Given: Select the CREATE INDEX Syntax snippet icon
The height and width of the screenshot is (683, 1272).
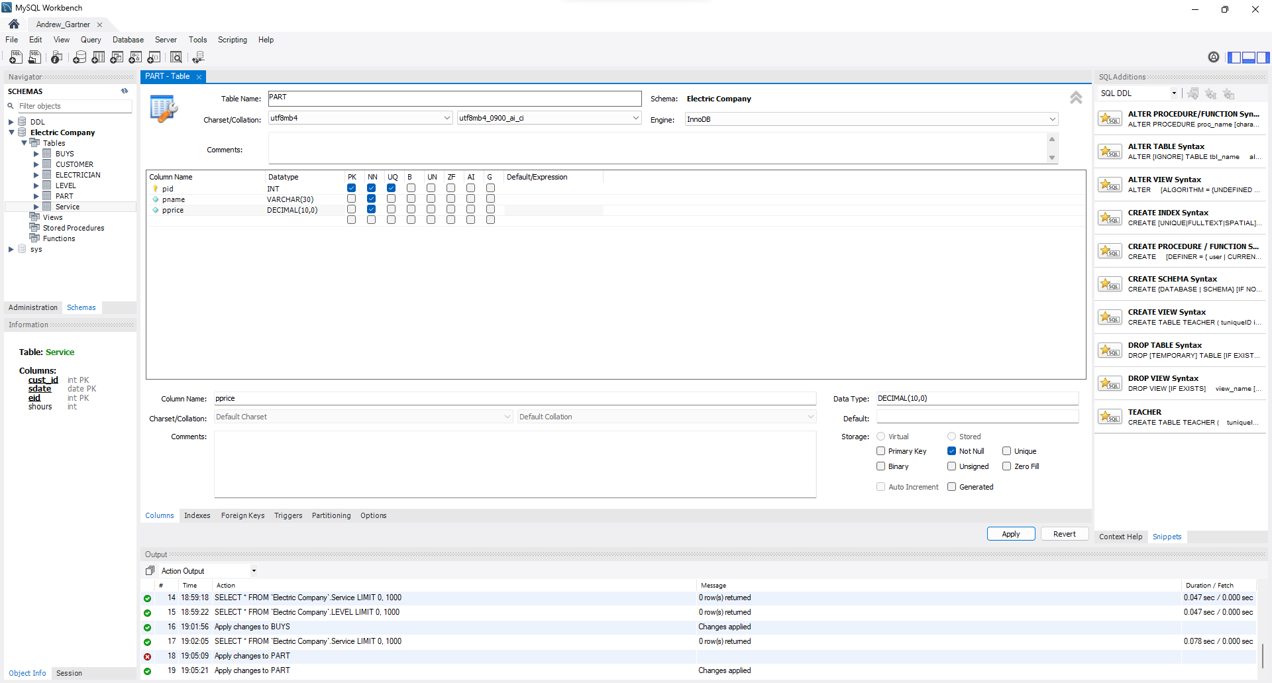Looking at the screenshot, I should click(1110, 218).
